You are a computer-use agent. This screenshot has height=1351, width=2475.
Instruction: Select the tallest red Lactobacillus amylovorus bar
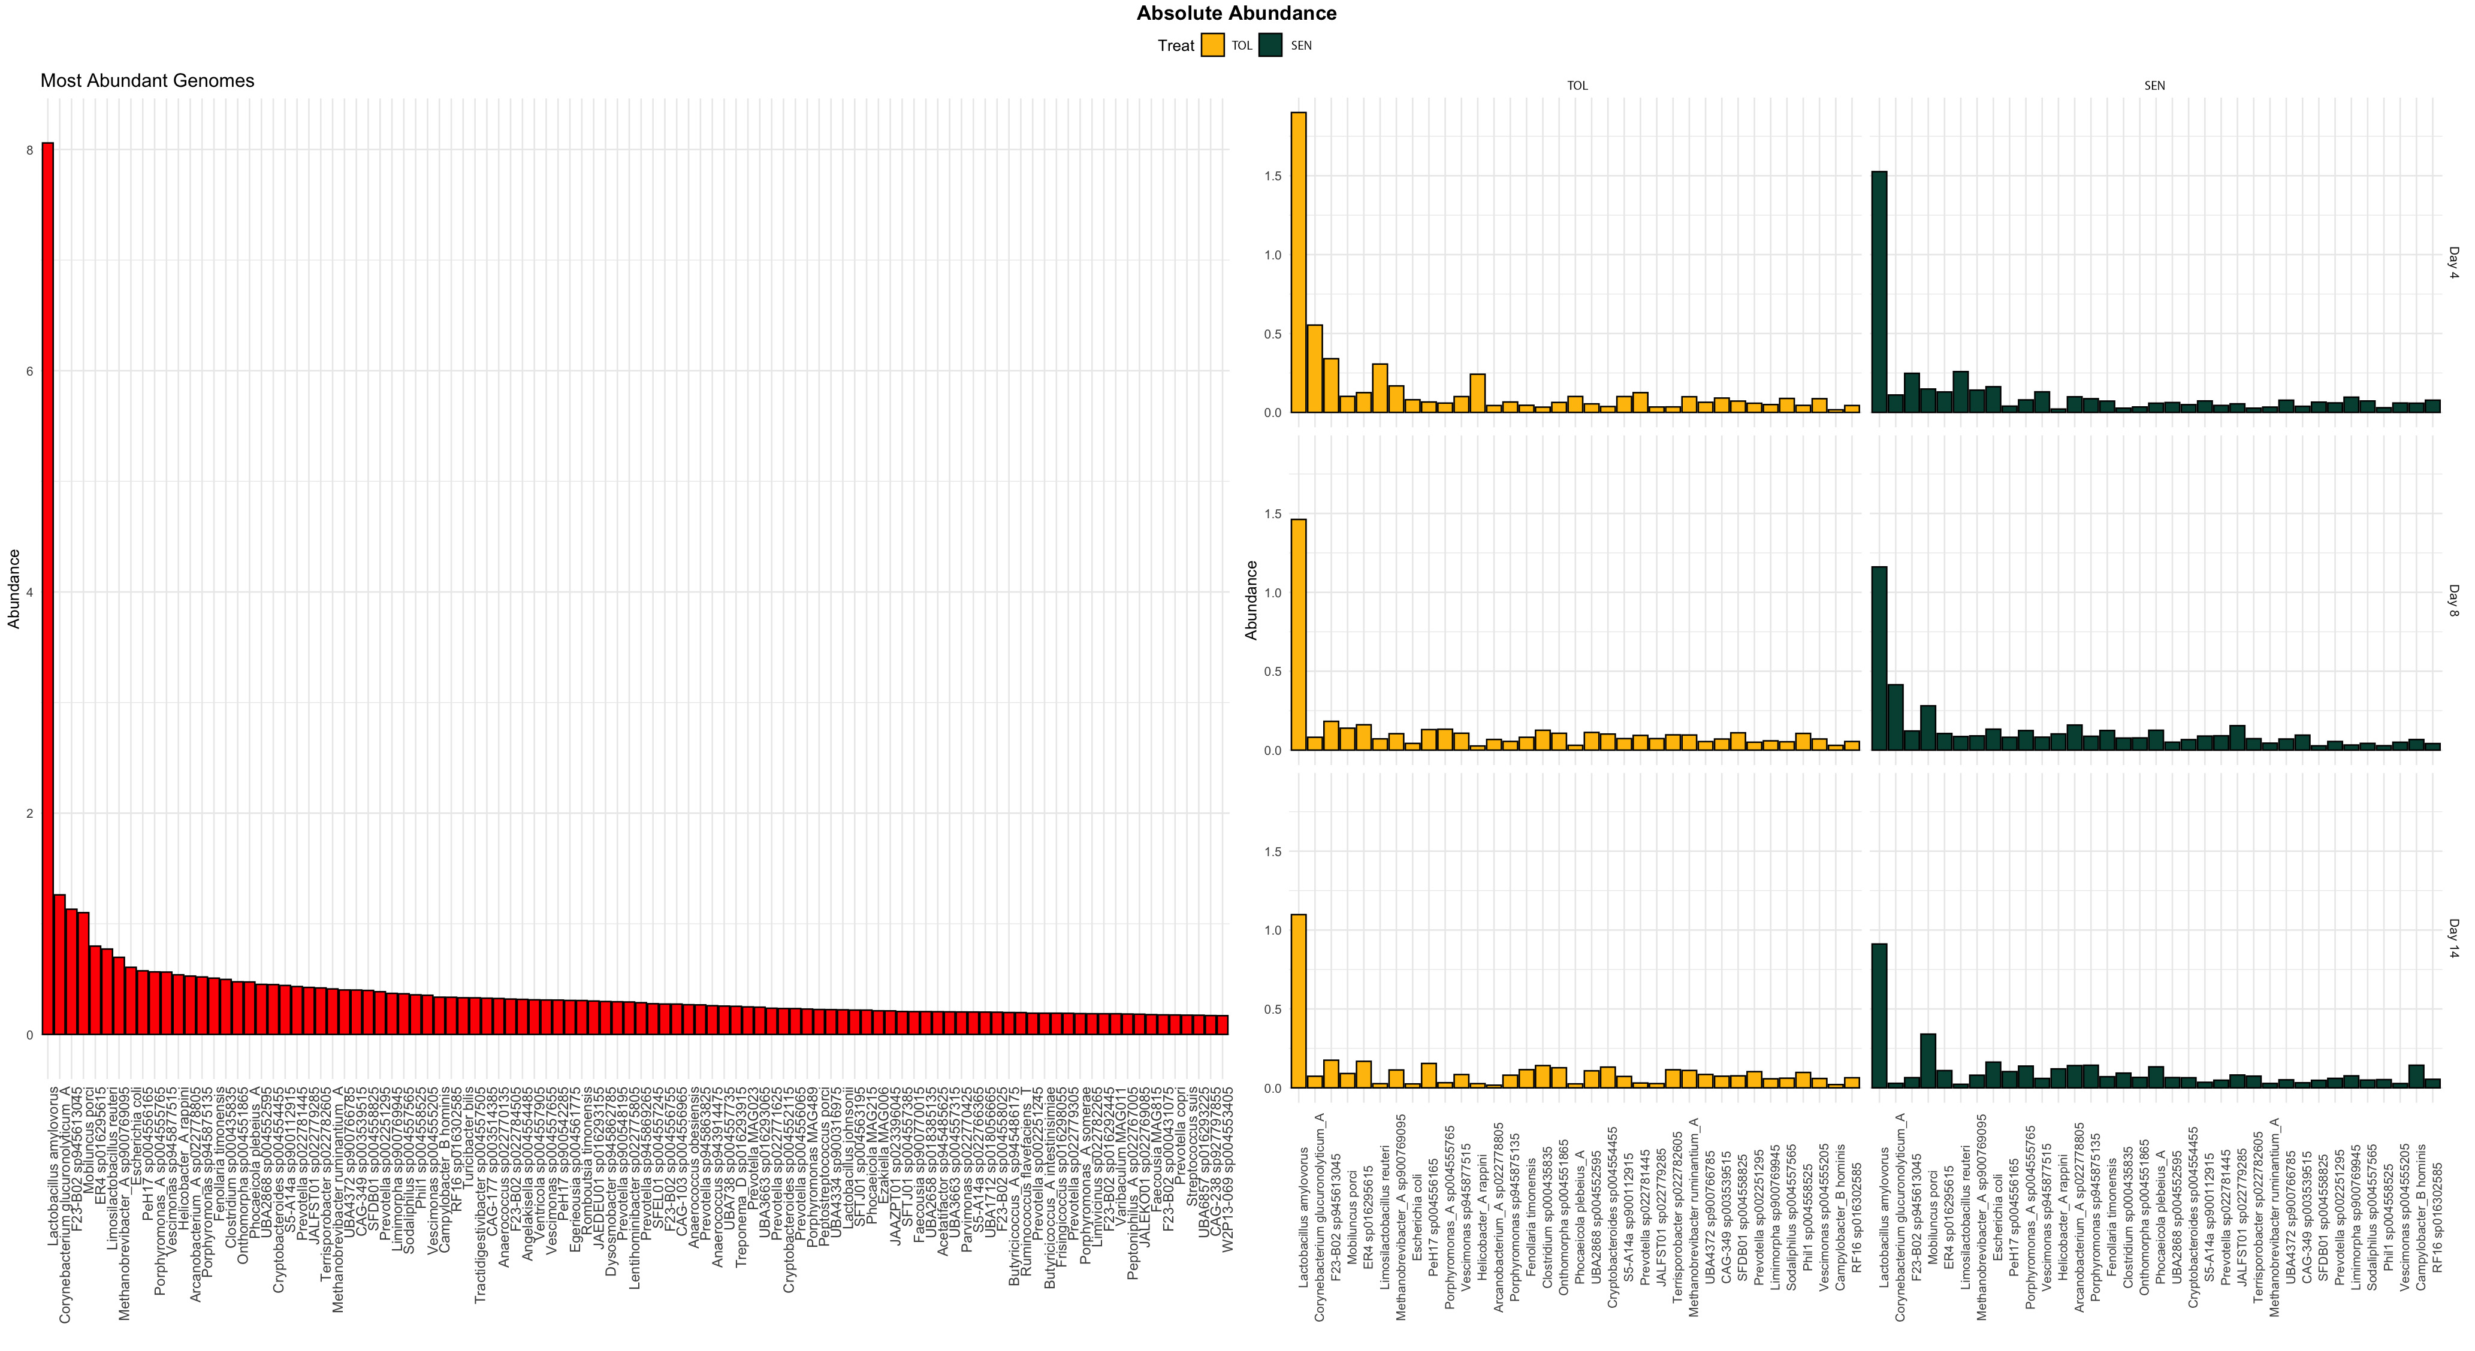[47, 588]
